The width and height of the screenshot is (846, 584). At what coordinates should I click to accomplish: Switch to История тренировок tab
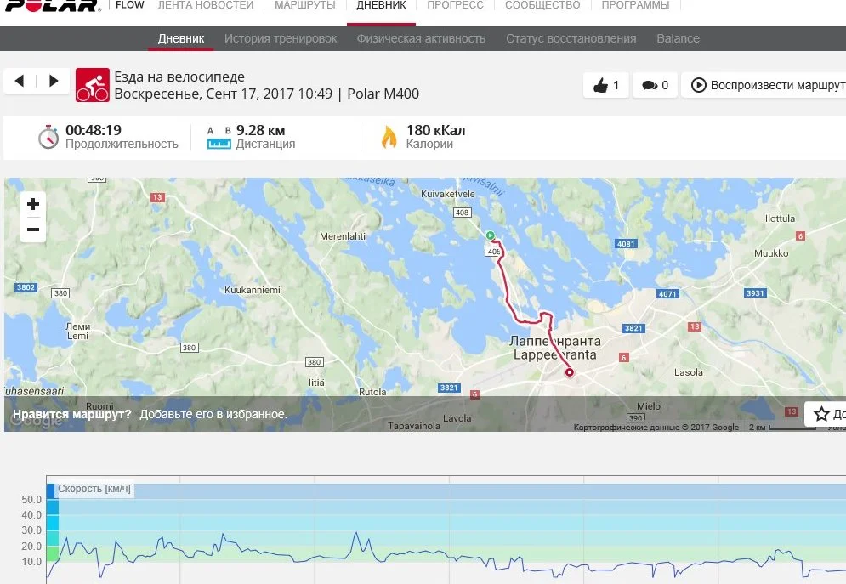click(x=281, y=38)
